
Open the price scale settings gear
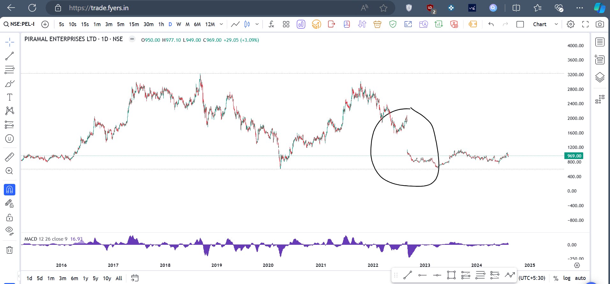click(577, 265)
